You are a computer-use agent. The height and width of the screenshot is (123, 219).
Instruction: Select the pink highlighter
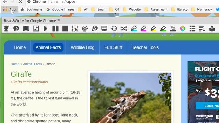click(x=143, y=29)
